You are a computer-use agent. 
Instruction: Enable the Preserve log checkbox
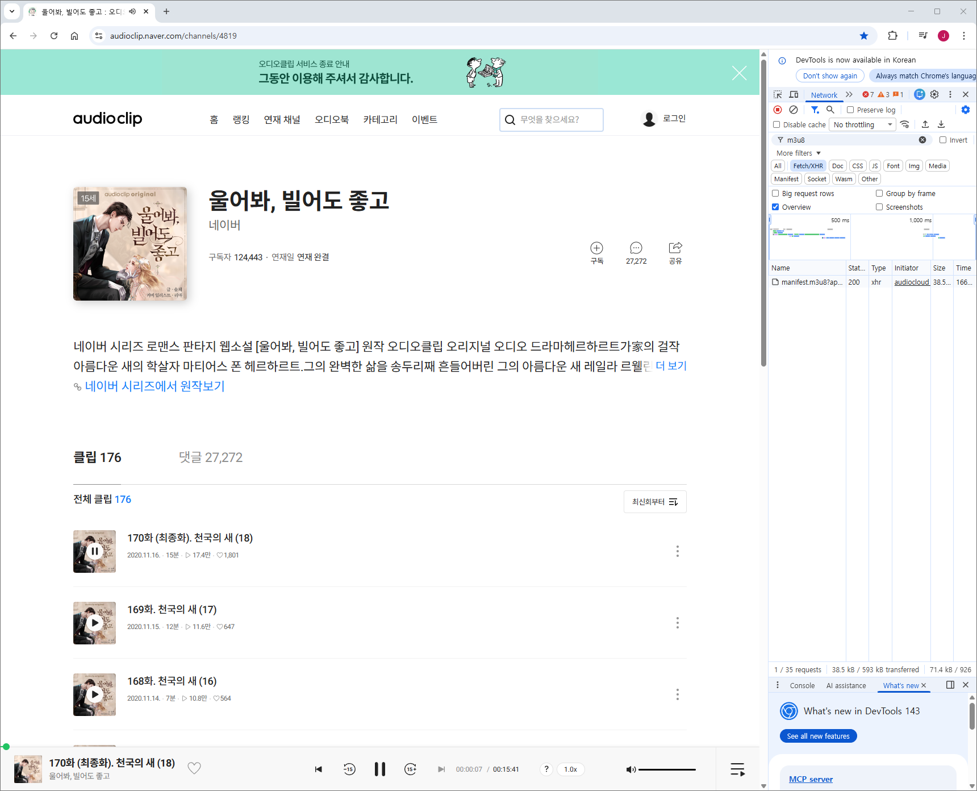tap(850, 110)
